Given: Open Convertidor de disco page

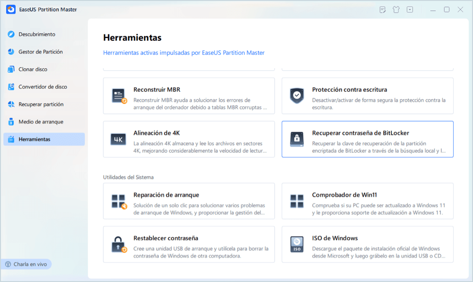Looking at the screenshot, I should [x=44, y=87].
